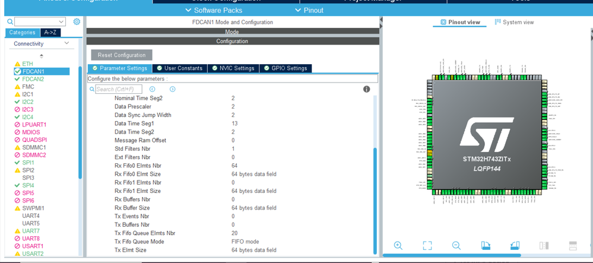The width and height of the screenshot is (593, 263).
Task: Open the gear settings icon above the category list
Action: click(x=77, y=21)
